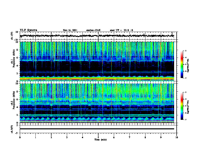Screen dimensions: 199x154
Task: Click the "-7" label on ch.2 color scale
Action: pos(185,120)
